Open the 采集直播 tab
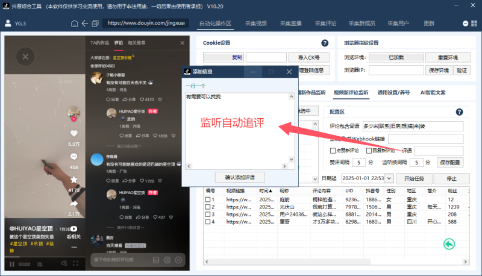 click(x=291, y=24)
